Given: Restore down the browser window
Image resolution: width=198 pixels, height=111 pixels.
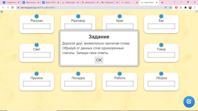Looking at the screenshot, I should pos(188,2).
